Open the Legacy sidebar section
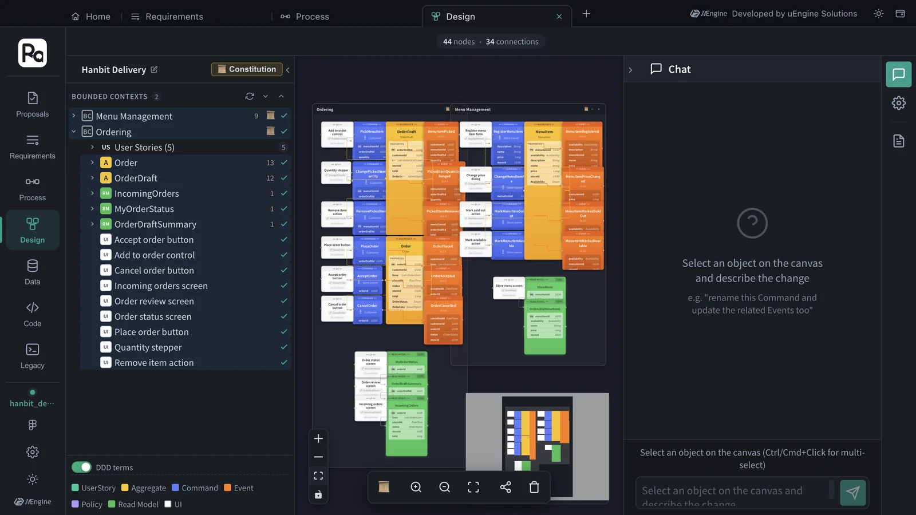Viewport: 916px width, 515px height. click(33, 356)
